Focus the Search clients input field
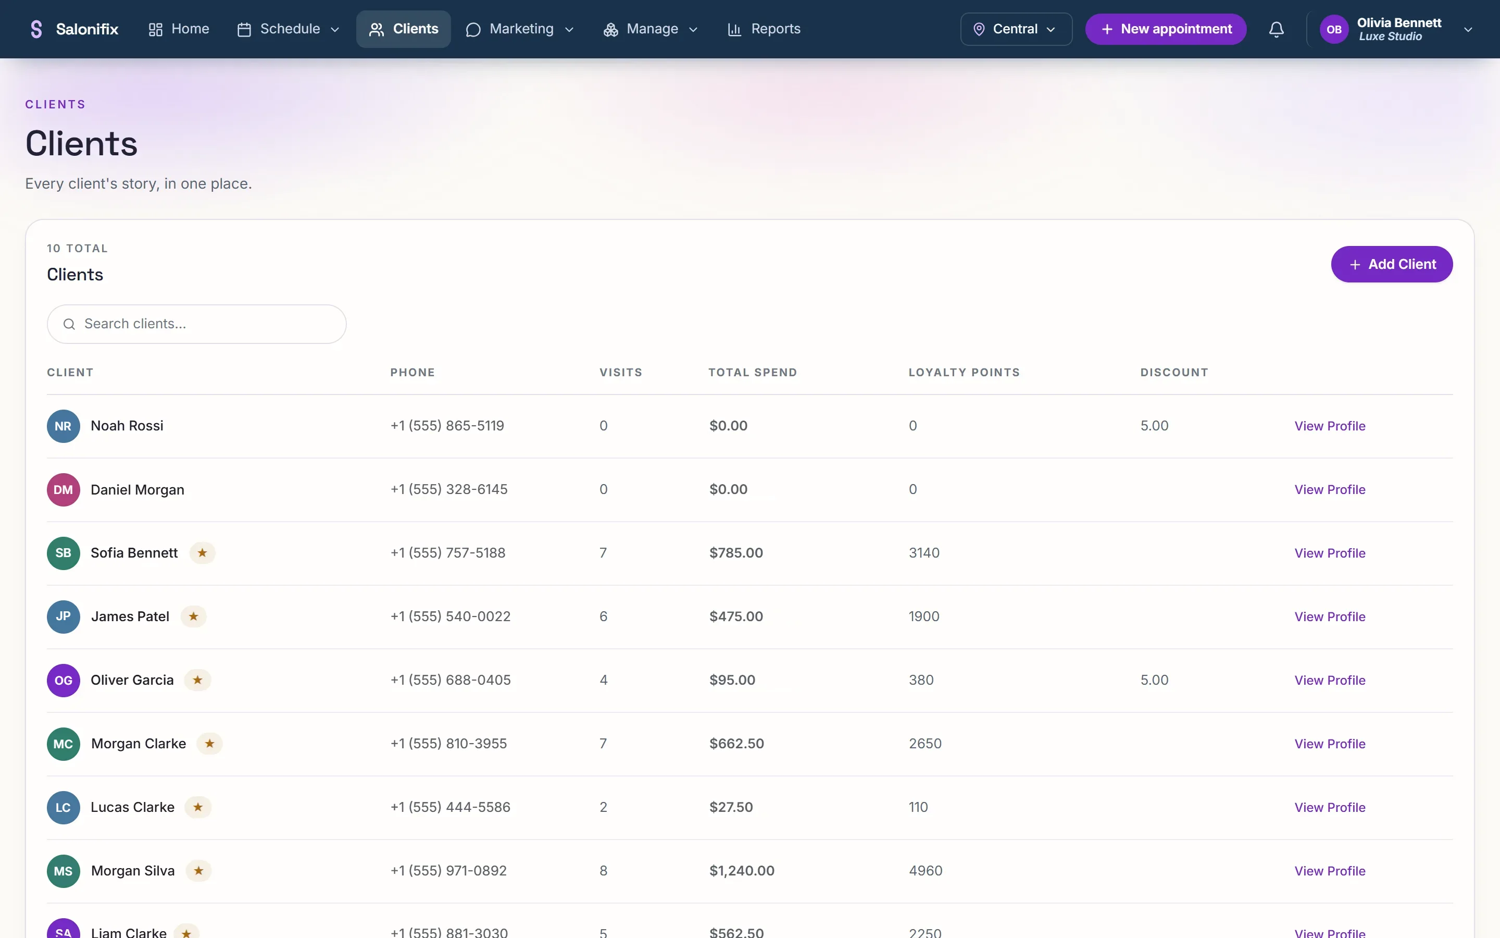 [196, 324]
